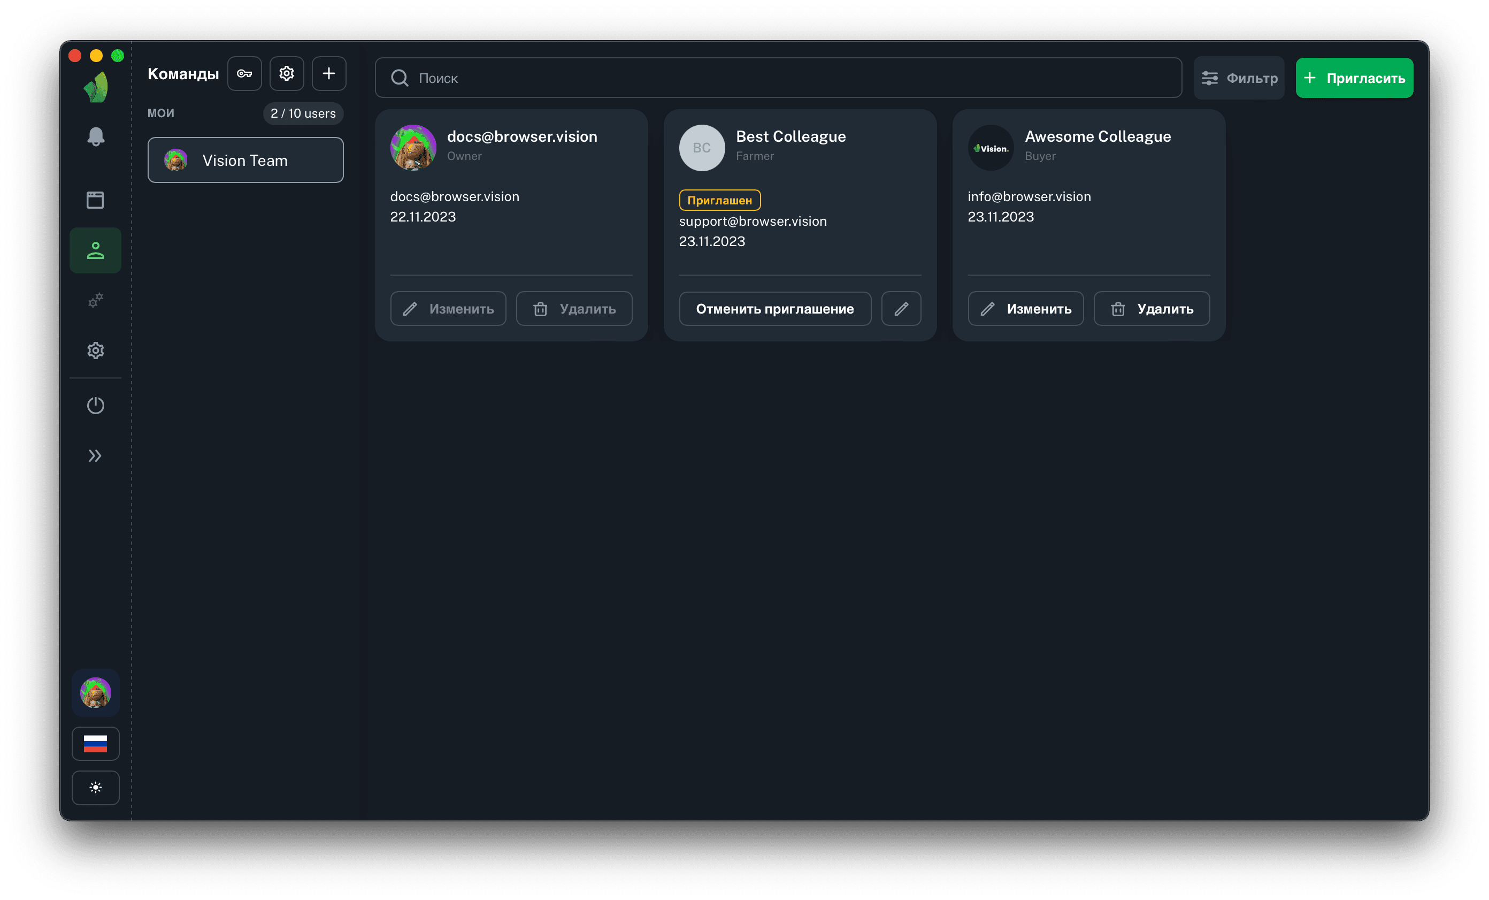This screenshot has width=1489, height=900.
Task: Click pencil icon on Best Colleague card
Action: point(901,309)
